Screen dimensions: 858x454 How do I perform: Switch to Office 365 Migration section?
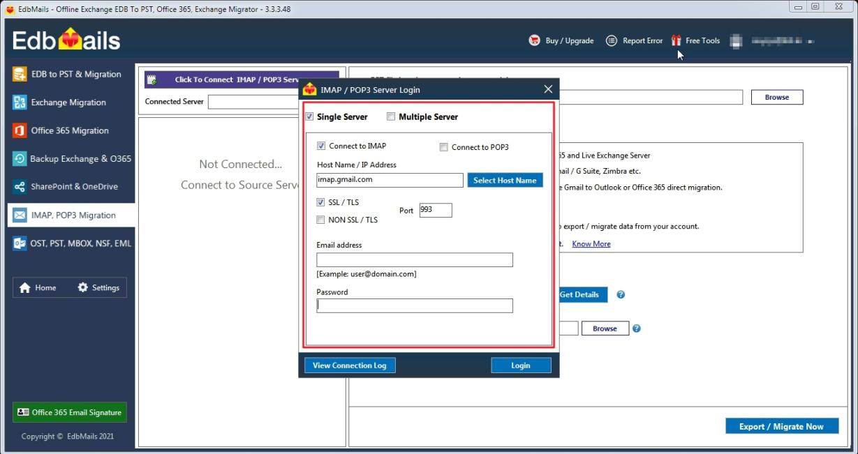point(71,130)
